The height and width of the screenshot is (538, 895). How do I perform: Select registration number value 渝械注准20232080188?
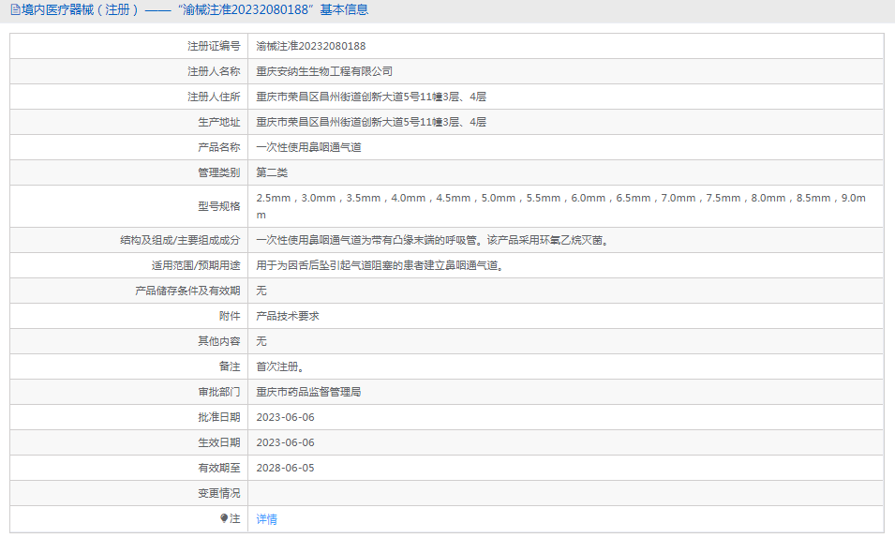point(311,46)
